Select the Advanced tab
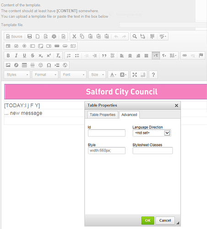Viewport: 207px width, 229px height. click(129, 114)
